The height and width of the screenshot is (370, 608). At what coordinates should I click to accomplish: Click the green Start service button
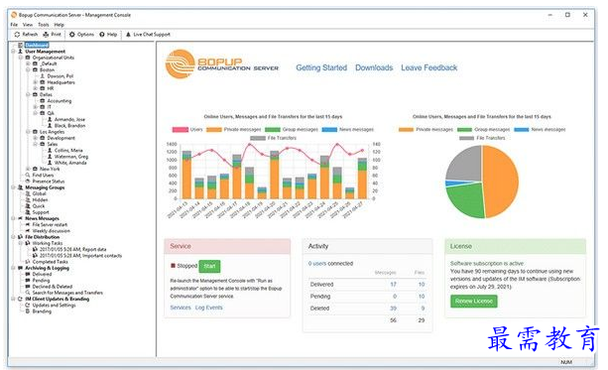209,266
